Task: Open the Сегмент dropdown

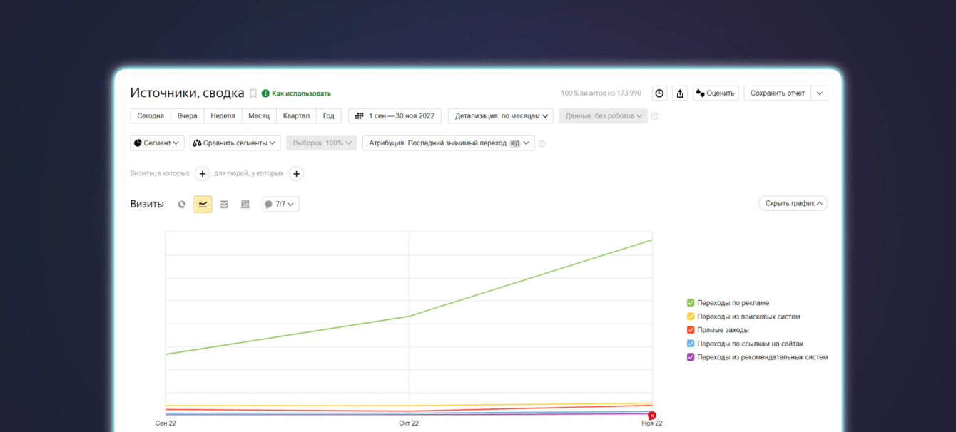Action: pos(157,143)
